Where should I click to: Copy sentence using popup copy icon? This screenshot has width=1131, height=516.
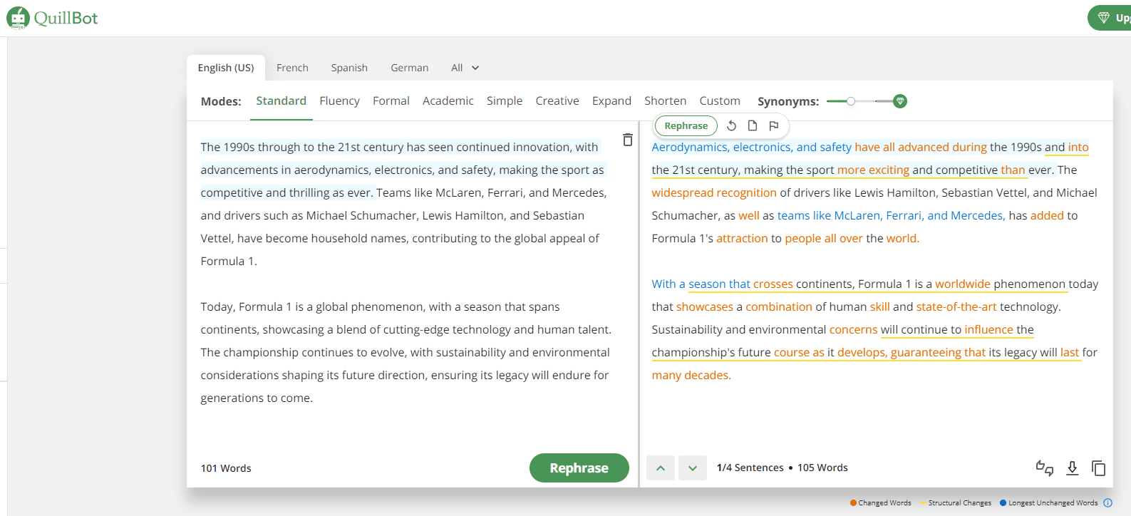[752, 125]
